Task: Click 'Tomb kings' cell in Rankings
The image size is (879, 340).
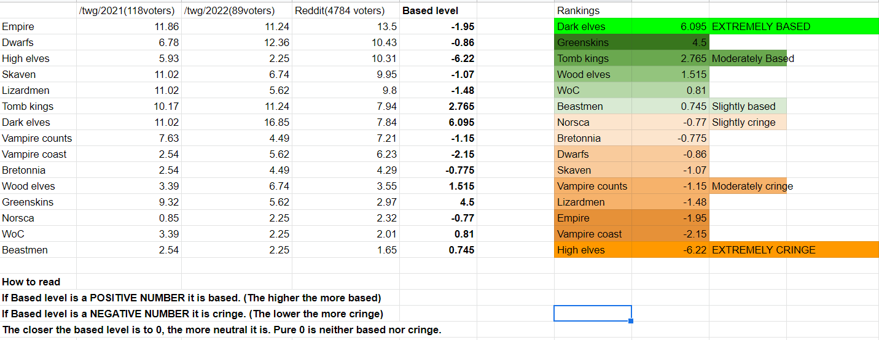Action: [593, 59]
